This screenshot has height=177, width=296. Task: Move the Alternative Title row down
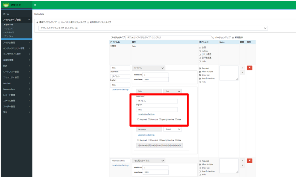pyautogui.click(x=242, y=165)
